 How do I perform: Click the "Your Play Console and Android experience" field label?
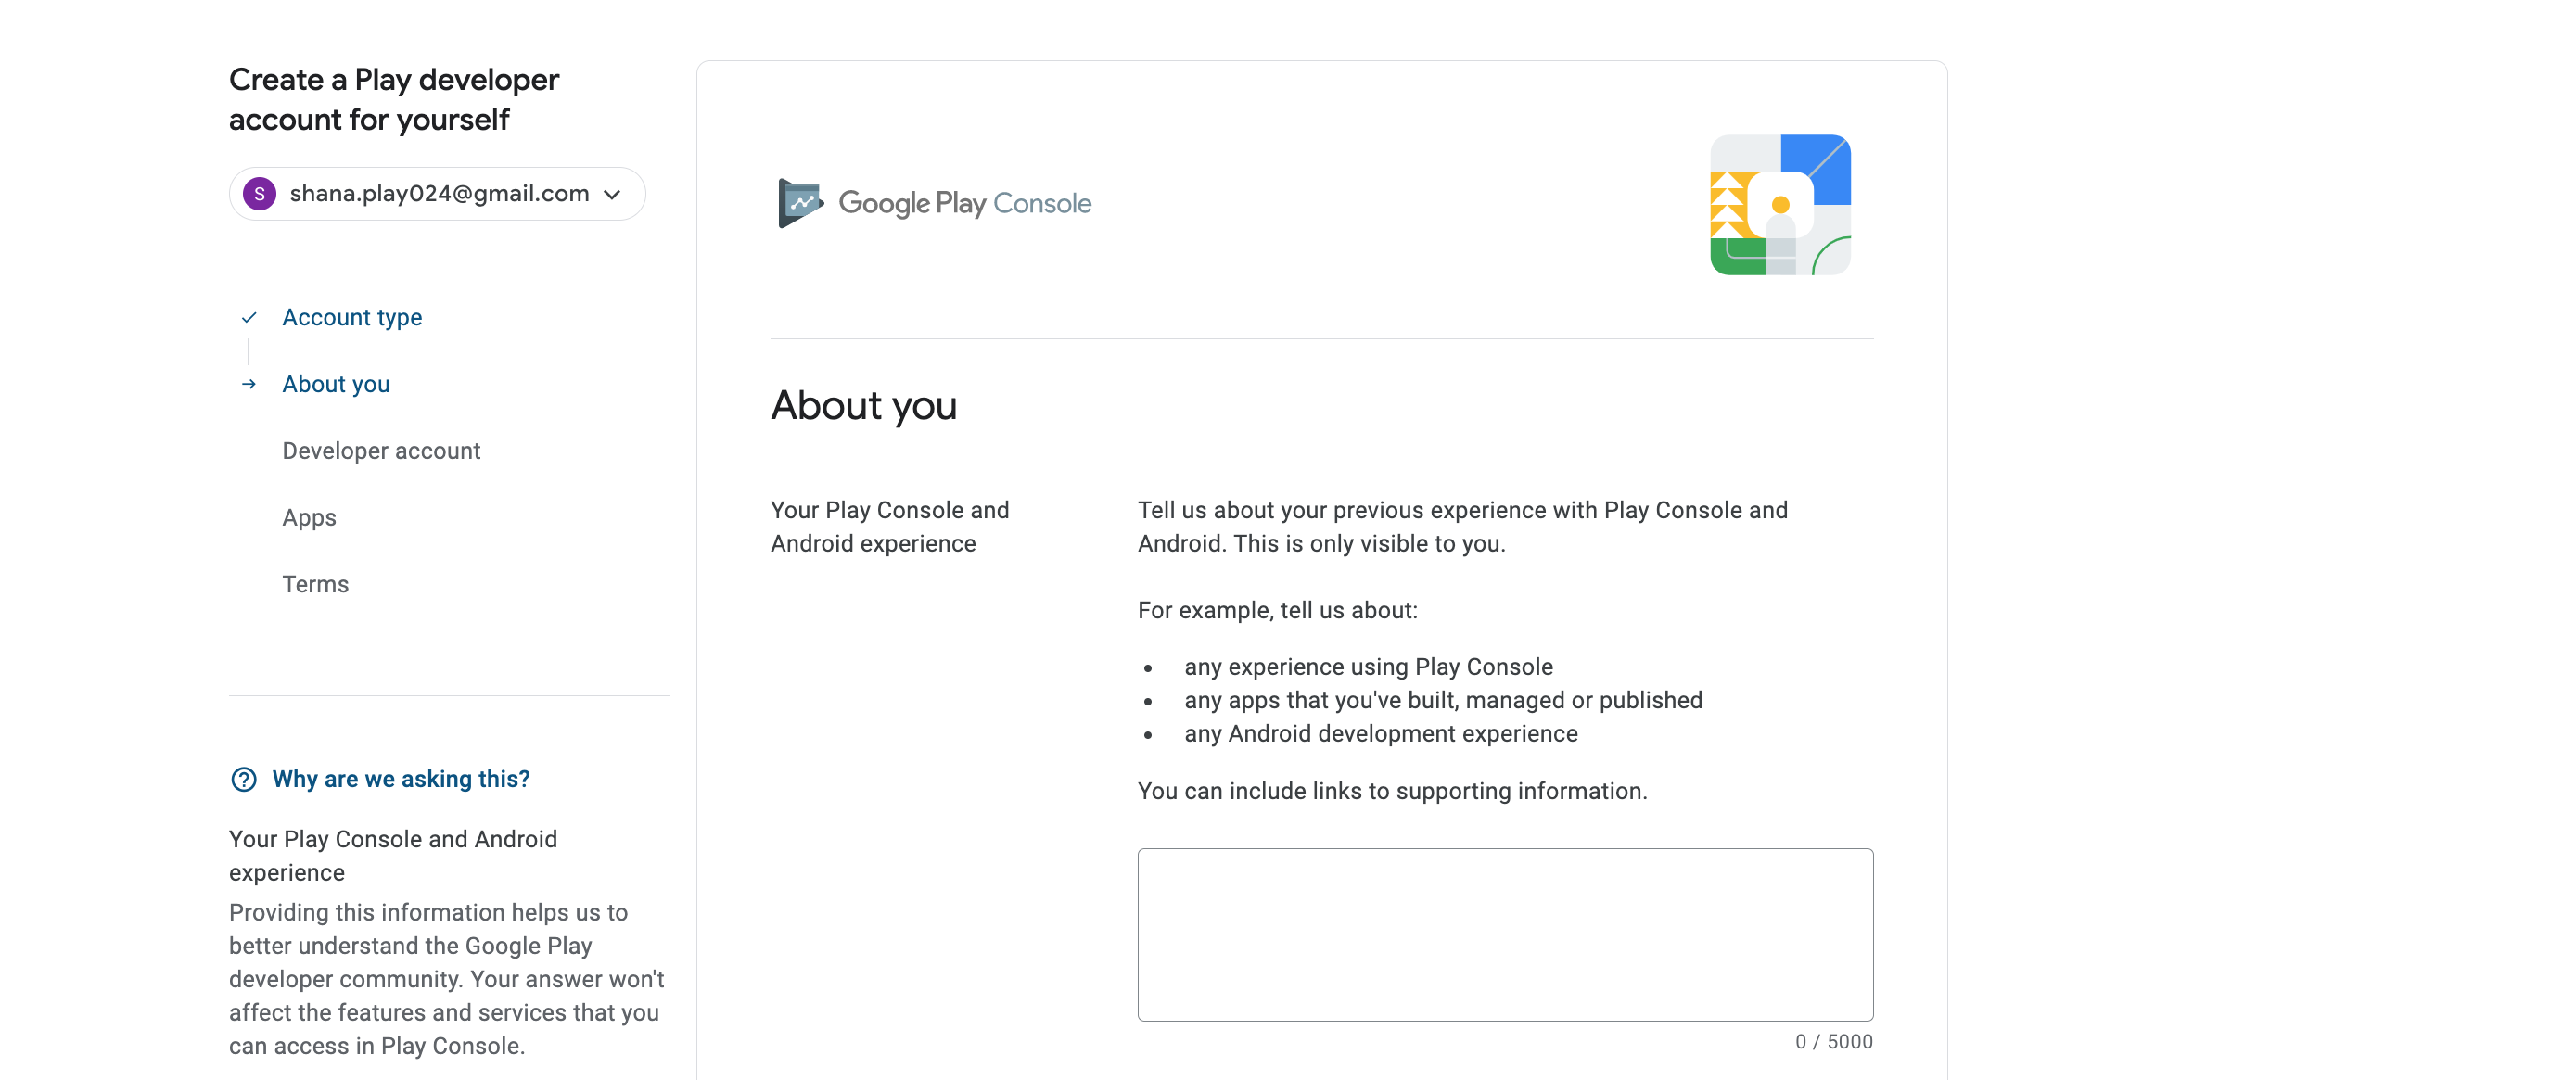[889, 527]
